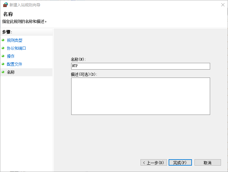Click the firewall icon in the title bar
The height and width of the screenshot is (172, 228).
click(5, 5)
